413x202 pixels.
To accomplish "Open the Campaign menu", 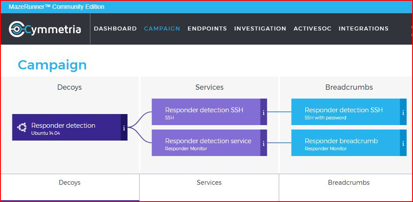I will coord(162,29).
